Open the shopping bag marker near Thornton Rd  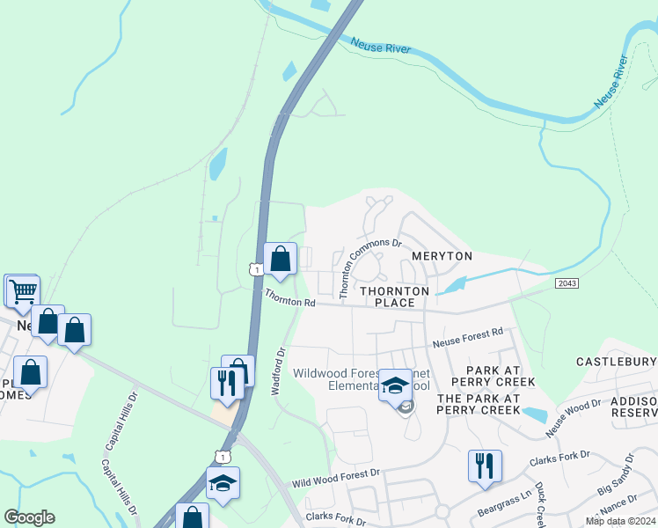tap(281, 261)
